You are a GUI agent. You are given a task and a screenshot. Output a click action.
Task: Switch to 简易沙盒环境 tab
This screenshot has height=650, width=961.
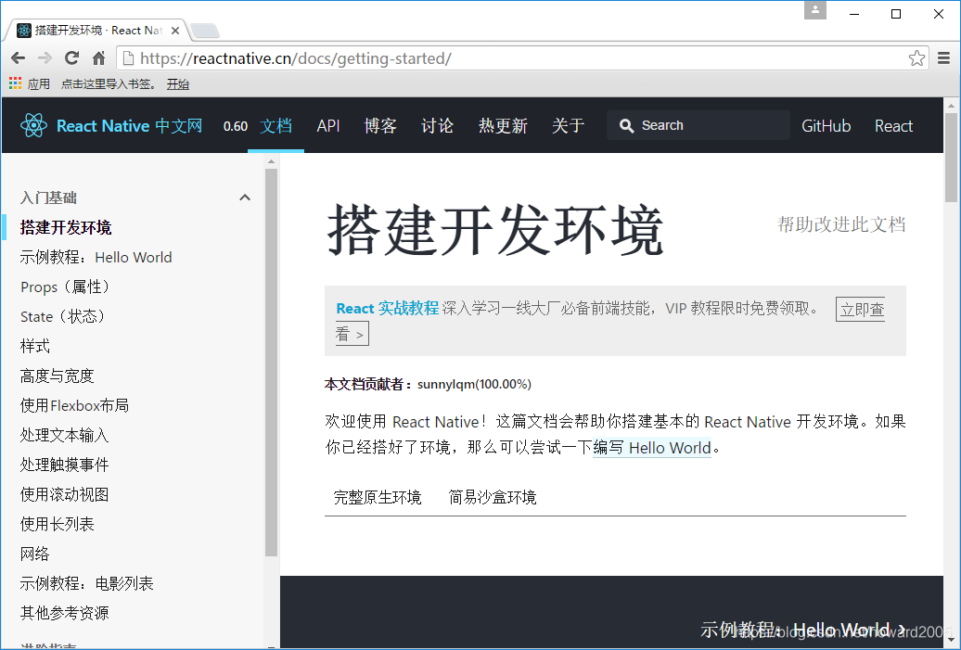(x=493, y=497)
